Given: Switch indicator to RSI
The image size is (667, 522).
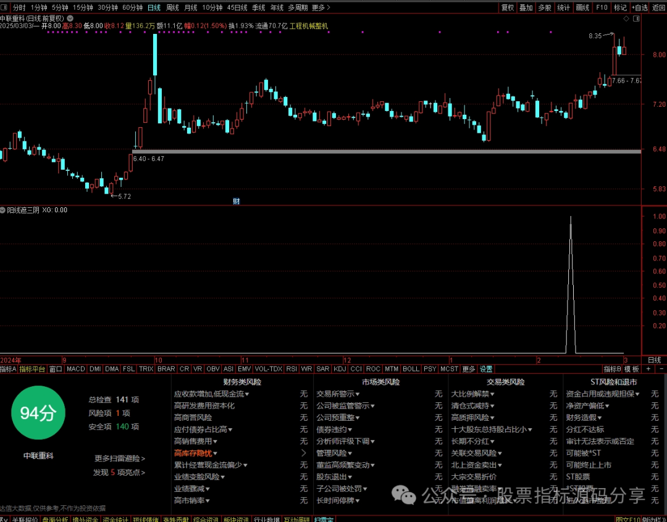Looking at the screenshot, I should tap(292, 369).
